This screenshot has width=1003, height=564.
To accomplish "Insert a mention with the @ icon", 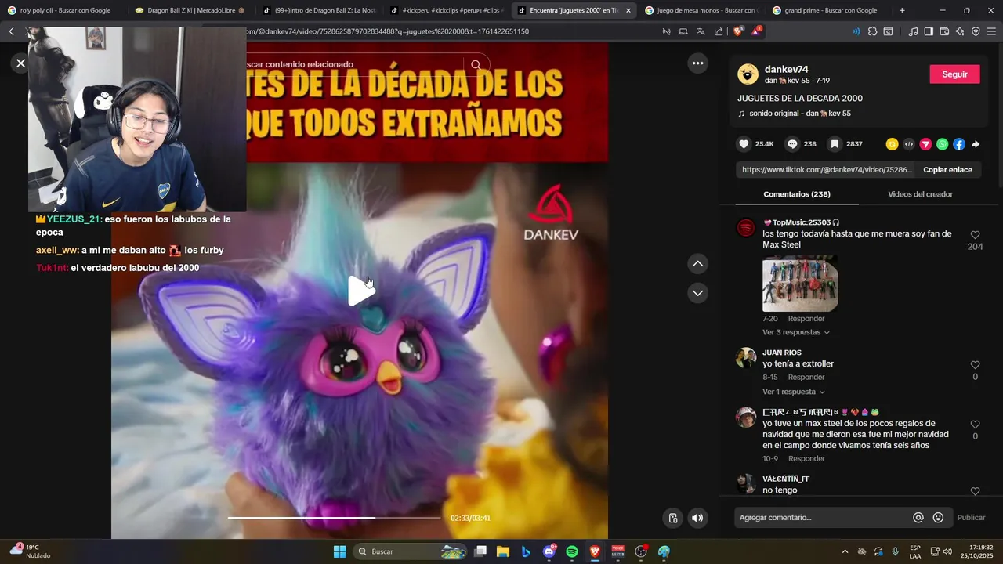I will tap(918, 518).
